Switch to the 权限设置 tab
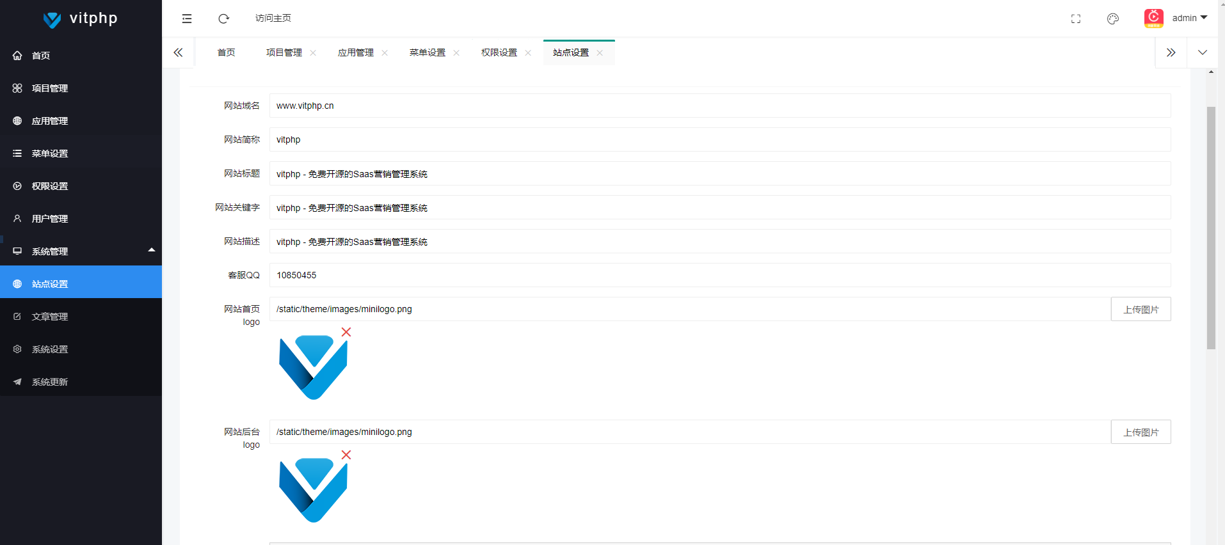1225x545 pixels. coord(499,52)
